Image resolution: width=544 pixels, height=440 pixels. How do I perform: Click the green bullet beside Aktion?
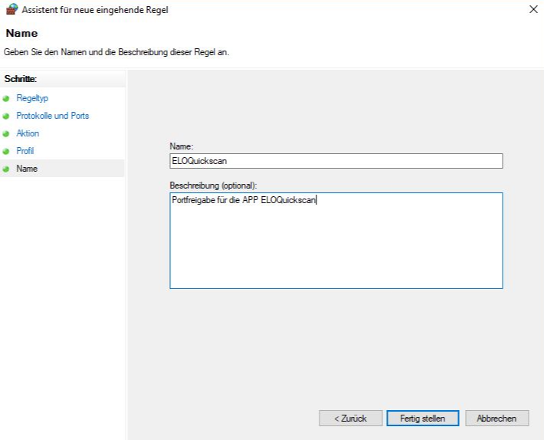click(x=6, y=134)
